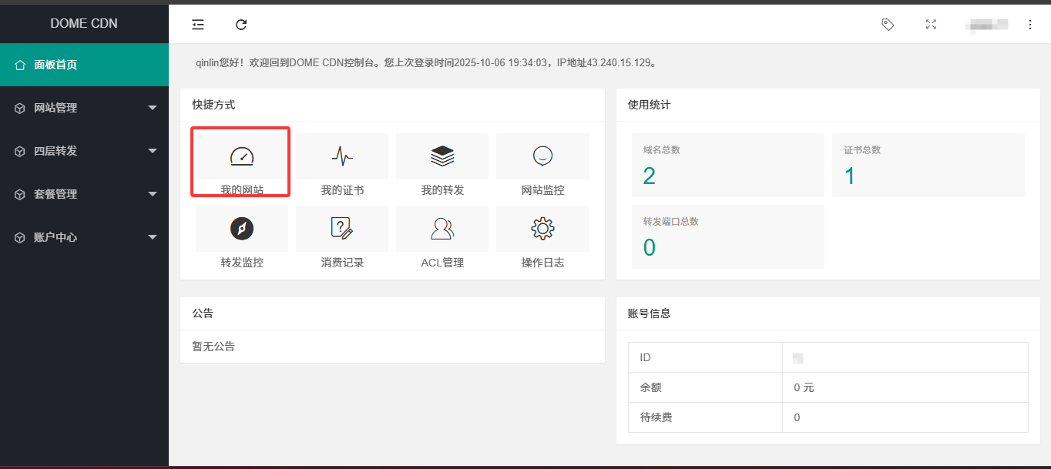Open the 消费记录 billing records shortcut
The image size is (1051, 469).
[342, 229]
